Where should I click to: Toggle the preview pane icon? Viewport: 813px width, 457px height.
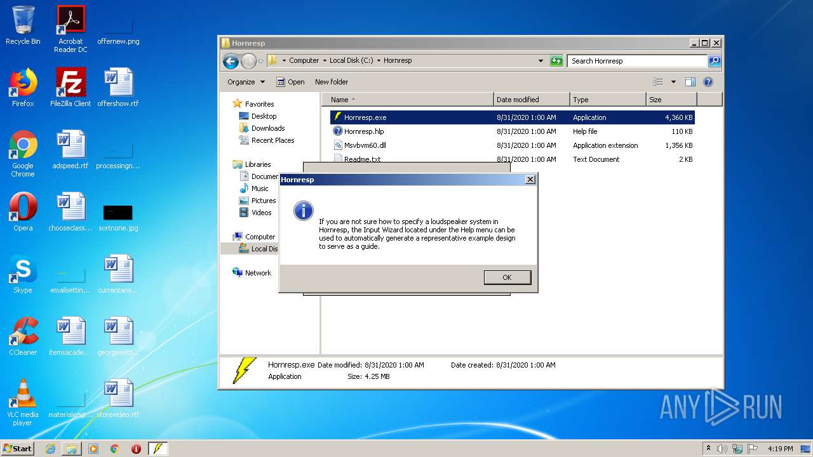690,82
